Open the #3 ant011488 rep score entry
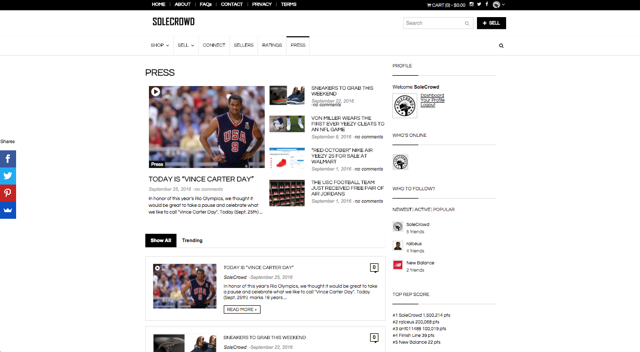 tap(419, 329)
